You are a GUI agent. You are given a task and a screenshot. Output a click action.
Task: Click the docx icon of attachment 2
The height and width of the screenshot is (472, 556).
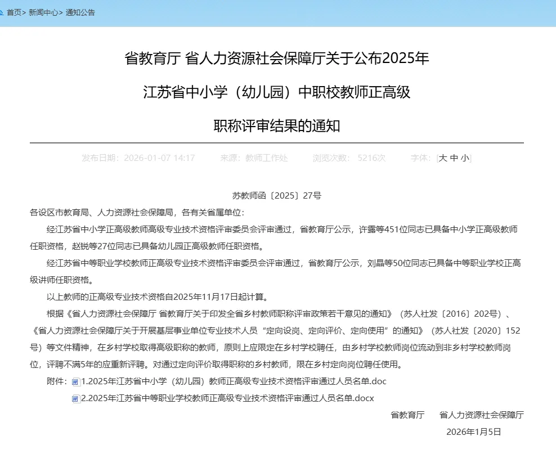(75, 399)
